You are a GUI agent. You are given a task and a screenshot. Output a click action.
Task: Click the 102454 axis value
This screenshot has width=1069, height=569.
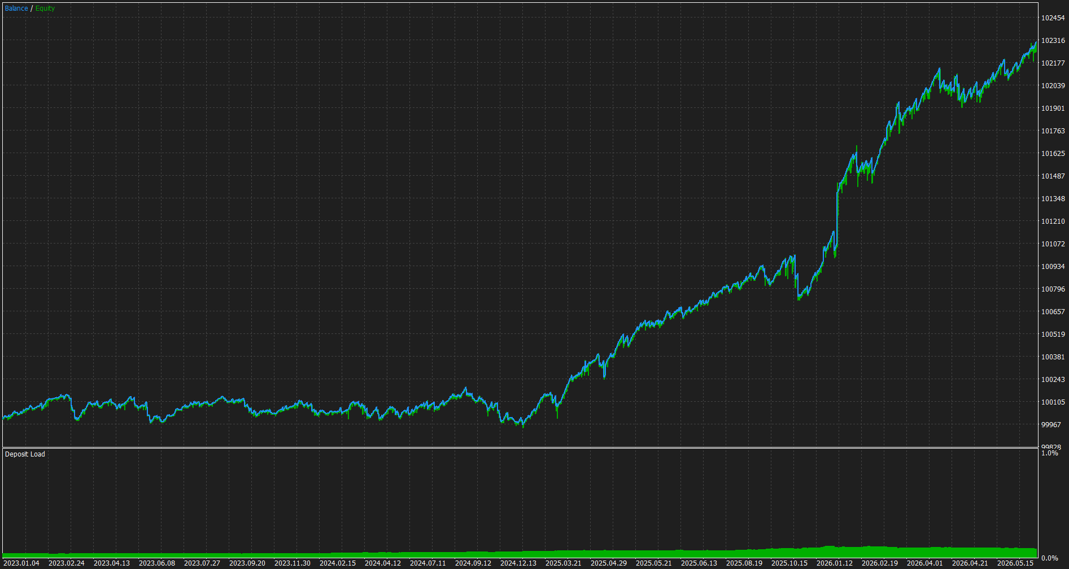(1053, 18)
